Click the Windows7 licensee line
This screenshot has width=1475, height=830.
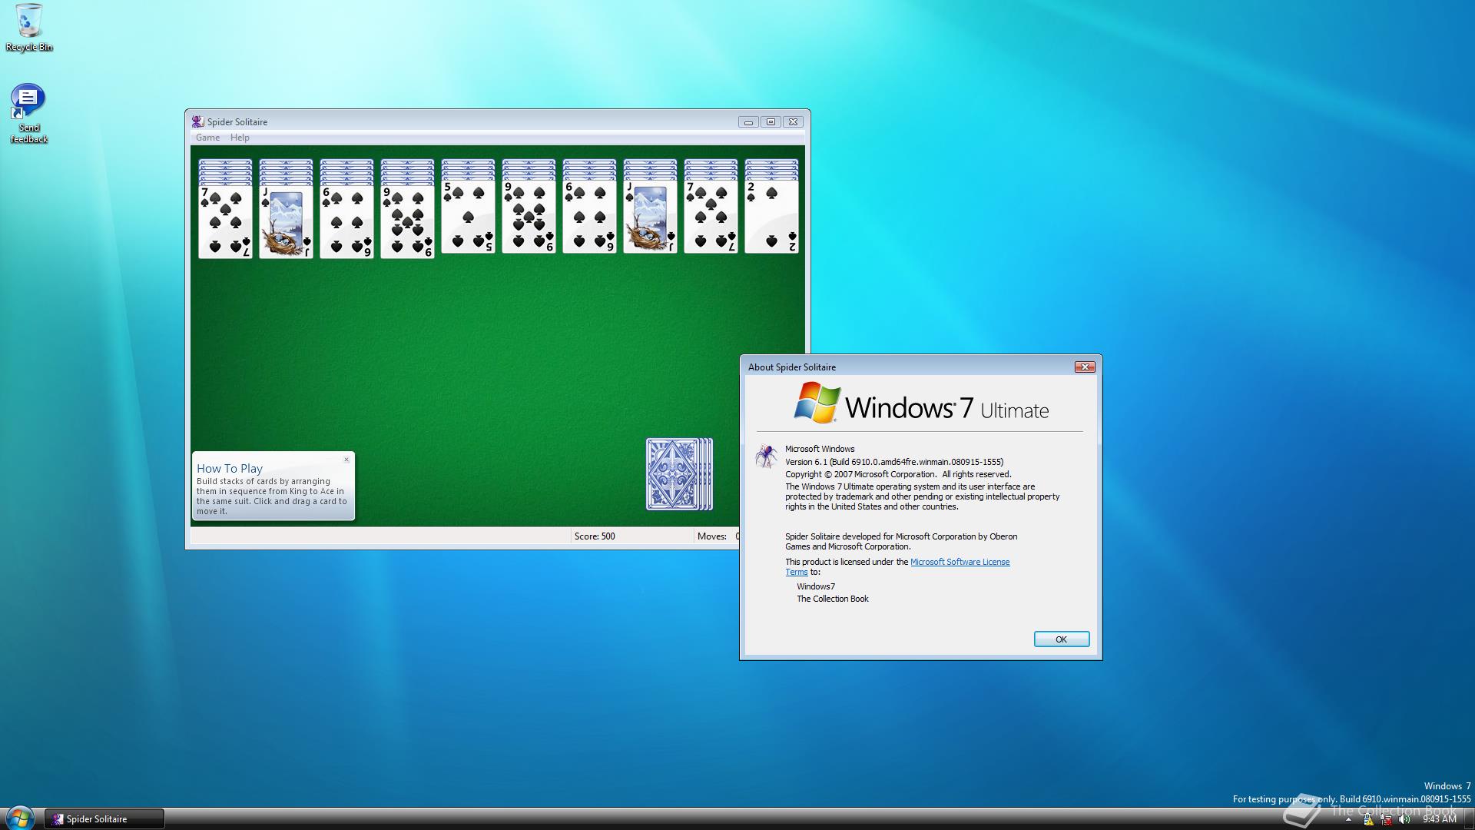coord(816,586)
